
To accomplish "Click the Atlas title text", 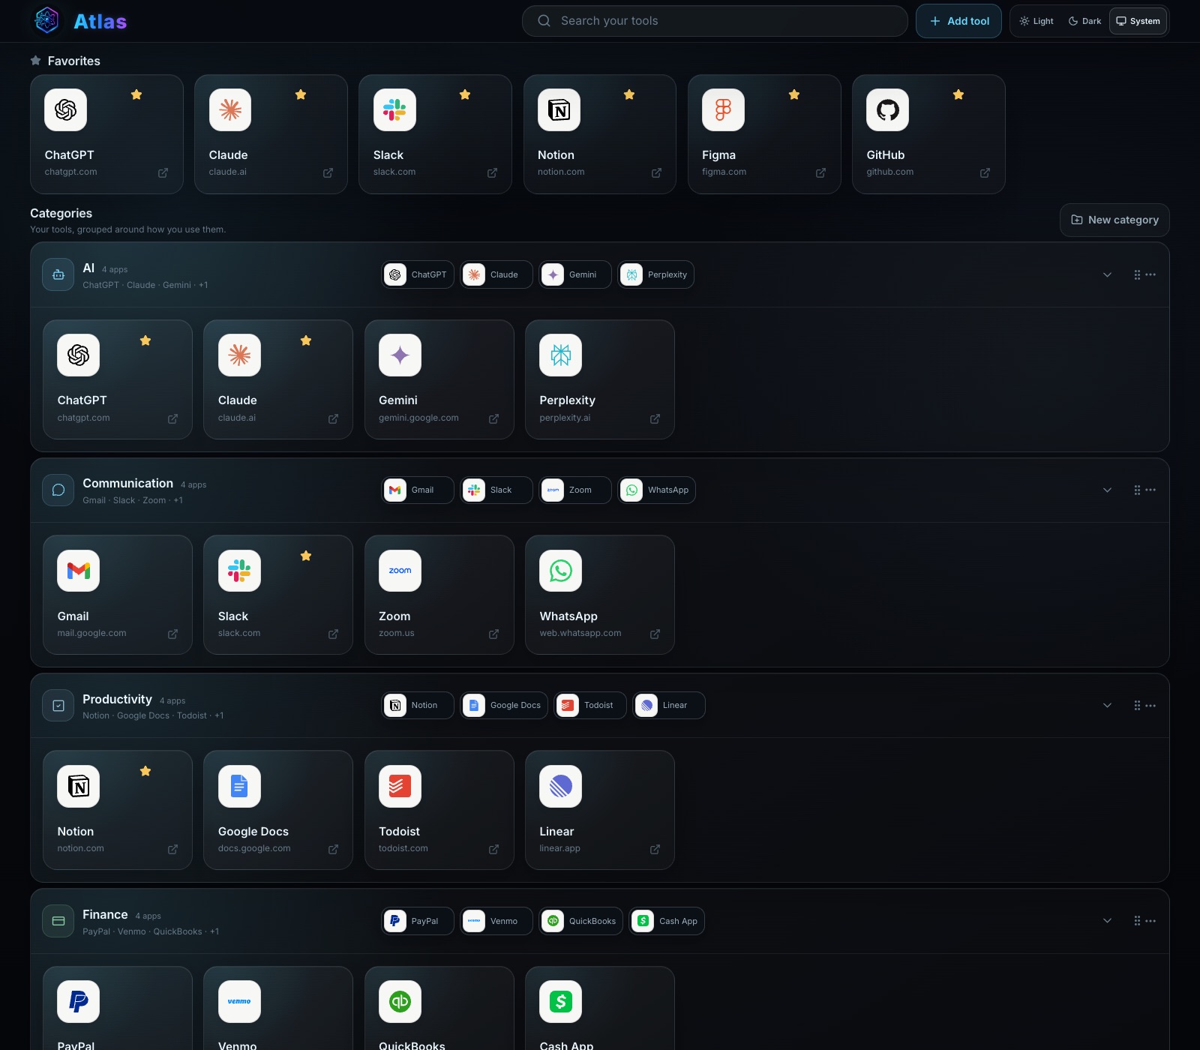I will (x=100, y=21).
